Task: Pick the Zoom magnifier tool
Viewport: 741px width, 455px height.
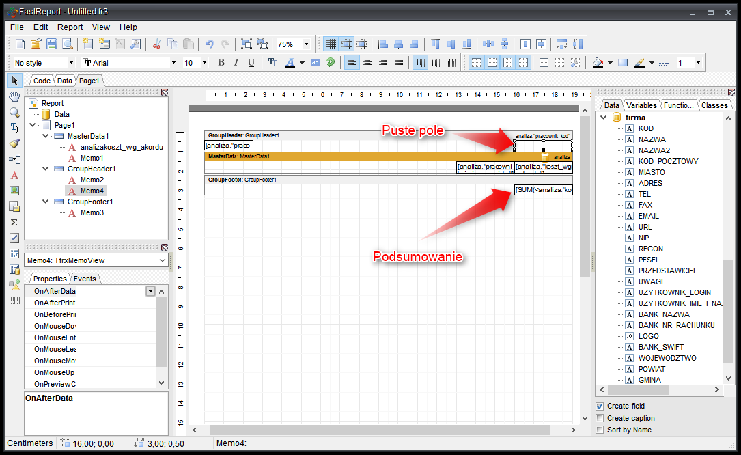Action: coord(14,111)
